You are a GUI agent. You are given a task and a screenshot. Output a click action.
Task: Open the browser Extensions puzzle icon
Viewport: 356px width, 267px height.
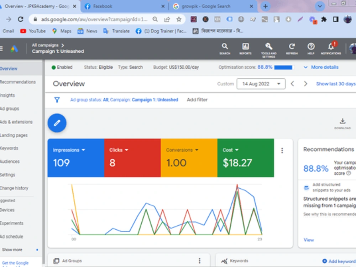[x=324, y=20]
